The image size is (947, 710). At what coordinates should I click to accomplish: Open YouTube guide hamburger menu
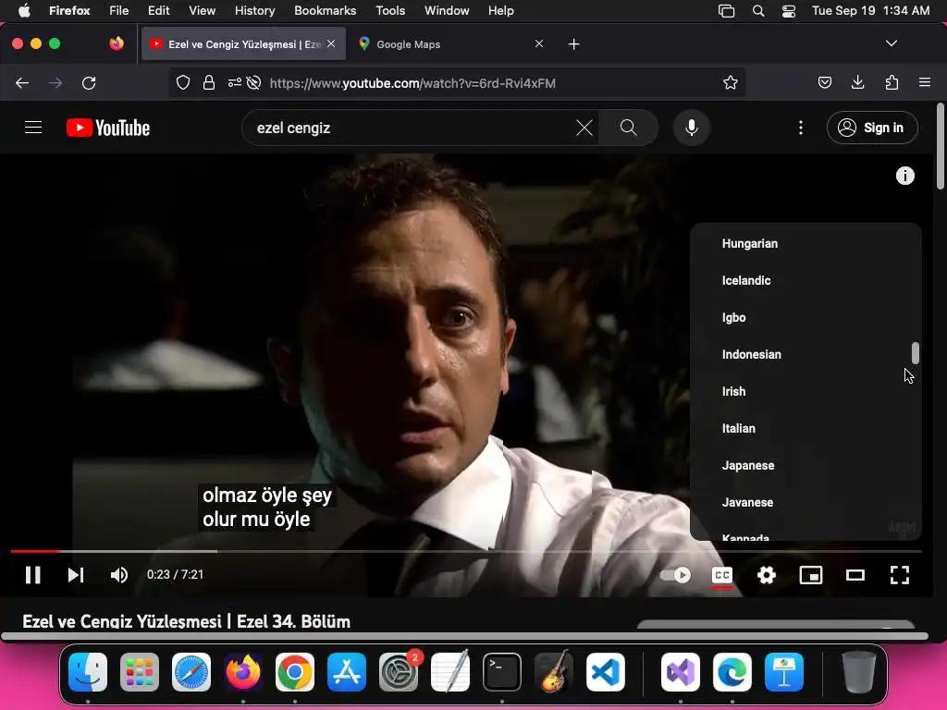coord(33,128)
